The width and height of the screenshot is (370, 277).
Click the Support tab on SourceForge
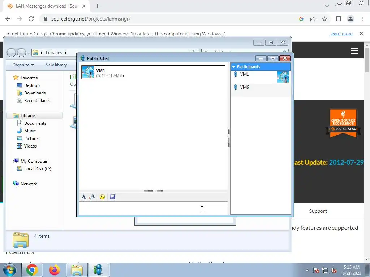tap(318, 211)
